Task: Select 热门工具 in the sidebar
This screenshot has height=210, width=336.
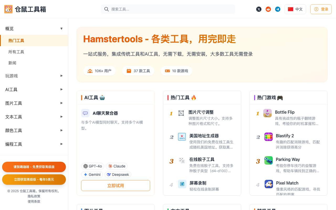Action: [x=34, y=41]
